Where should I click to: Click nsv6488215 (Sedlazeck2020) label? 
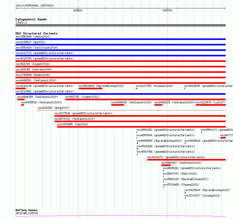[175, 102]
